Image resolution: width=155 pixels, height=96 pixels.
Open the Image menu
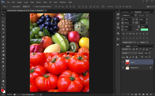(x=19, y=2)
